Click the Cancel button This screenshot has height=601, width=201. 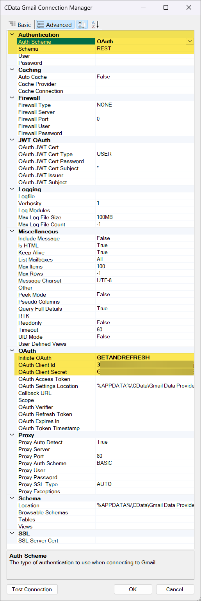tap(175, 589)
